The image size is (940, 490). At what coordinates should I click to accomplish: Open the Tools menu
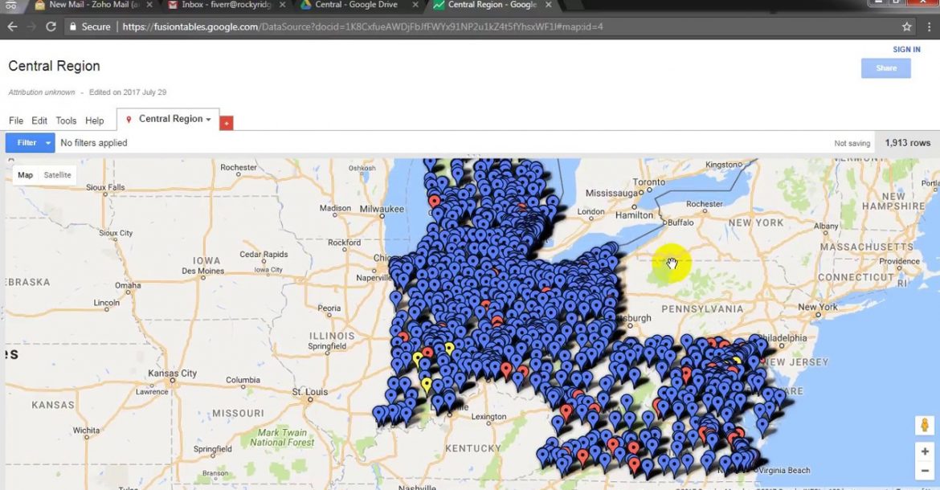click(66, 120)
